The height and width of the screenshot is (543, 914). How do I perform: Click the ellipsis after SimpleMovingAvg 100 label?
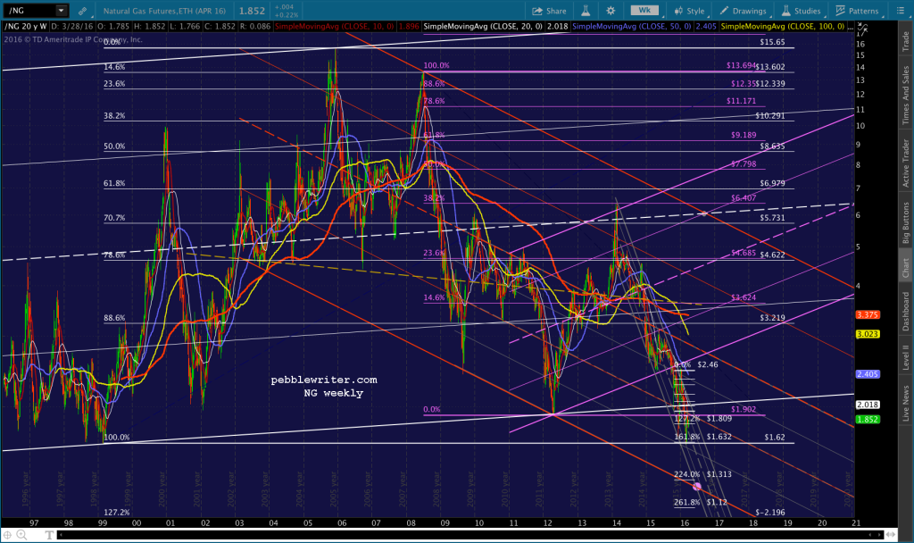(x=851, y=27)
